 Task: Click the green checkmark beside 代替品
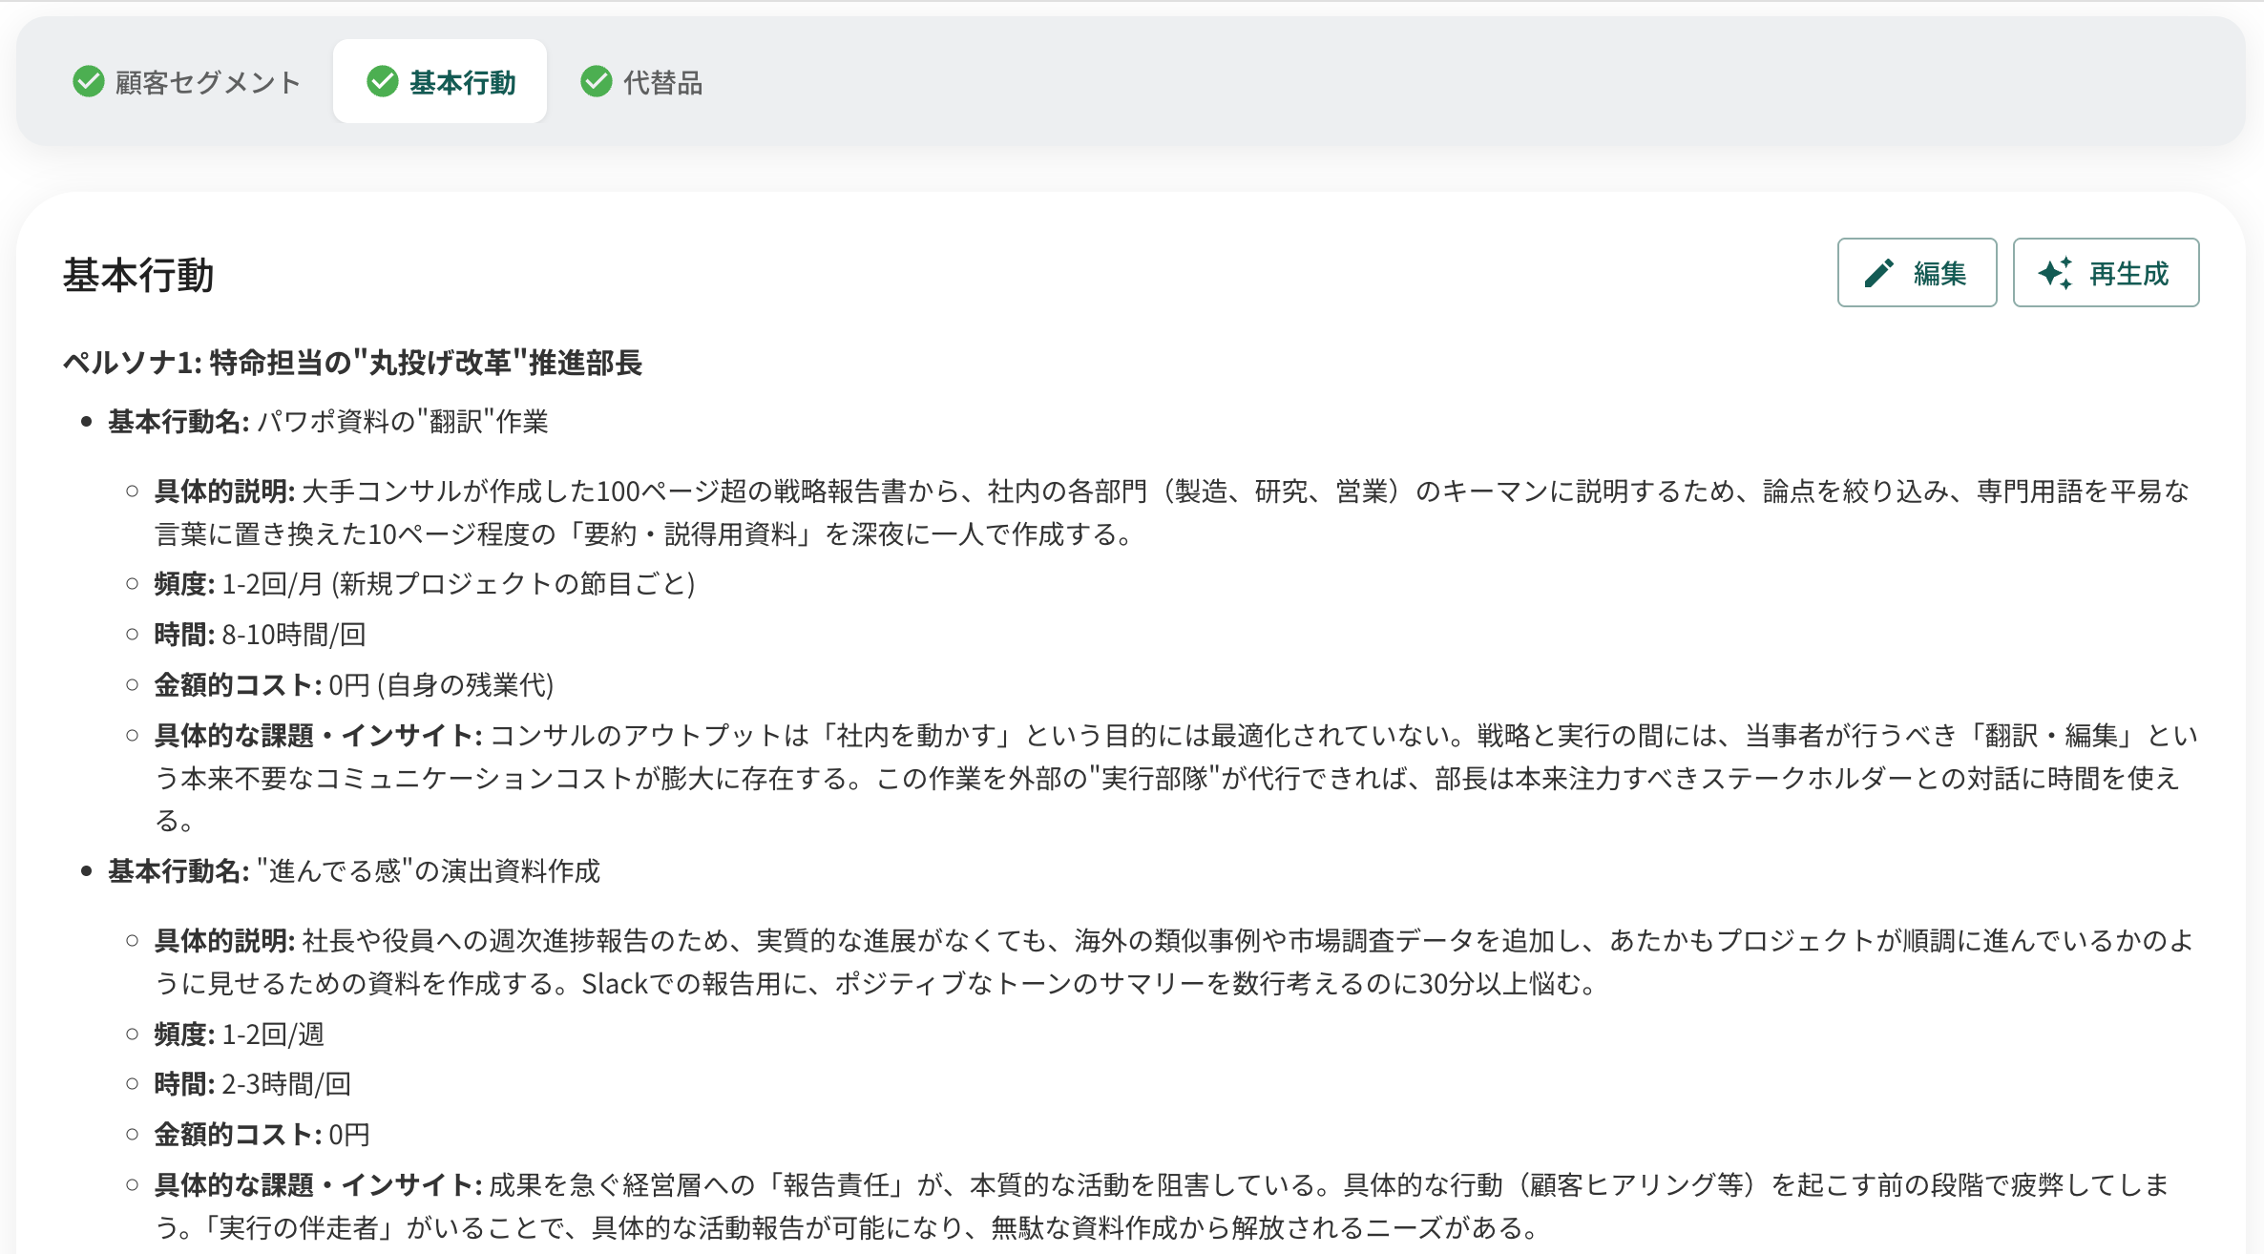coord(597,82)
